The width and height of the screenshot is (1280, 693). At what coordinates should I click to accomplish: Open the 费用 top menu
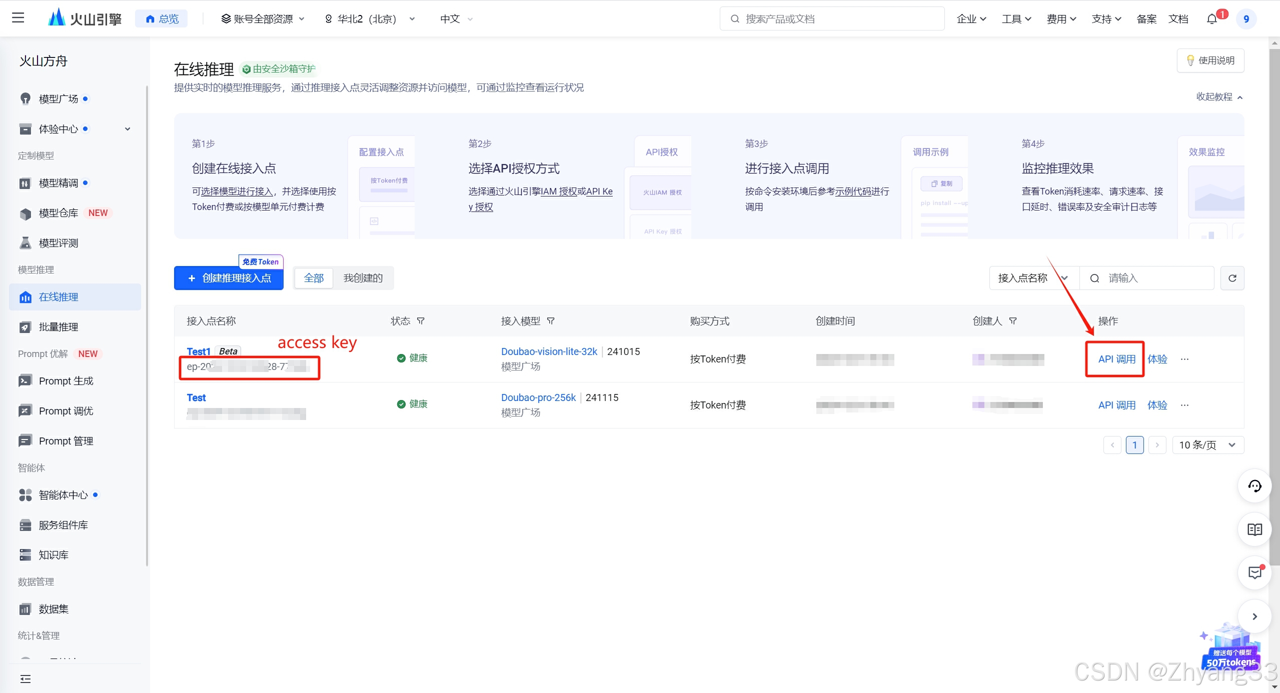[x=1061, y=19]
